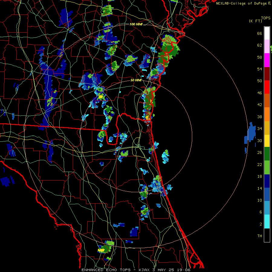This screenshot has width=272, height=272.
Task: Click the 100 NMI range ring label
Action: tap(136, 24)
